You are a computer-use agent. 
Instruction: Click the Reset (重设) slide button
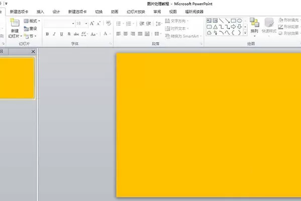30,29
